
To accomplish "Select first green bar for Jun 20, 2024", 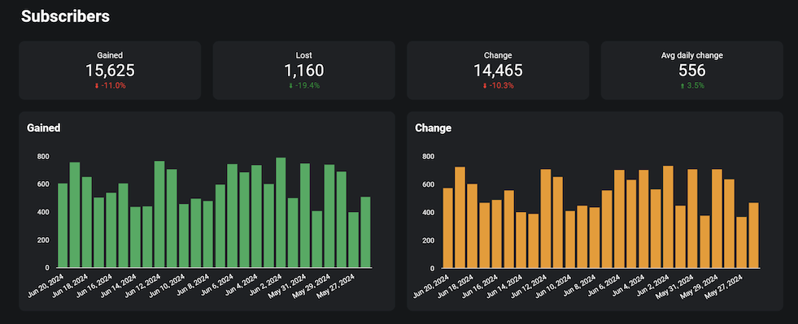I will click(63, 226).
